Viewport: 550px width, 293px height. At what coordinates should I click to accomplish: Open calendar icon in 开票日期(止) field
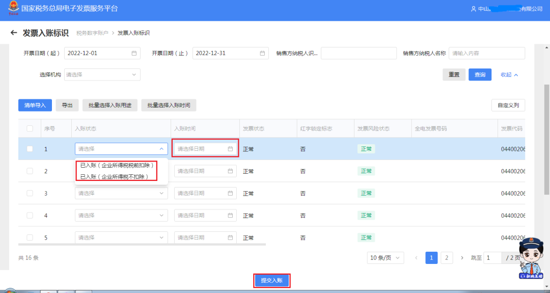[262, 53]
